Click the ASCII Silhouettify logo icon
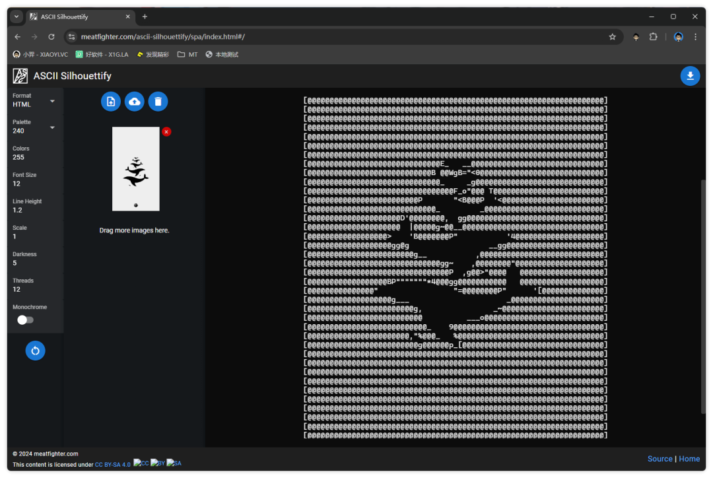 point(20,76)
